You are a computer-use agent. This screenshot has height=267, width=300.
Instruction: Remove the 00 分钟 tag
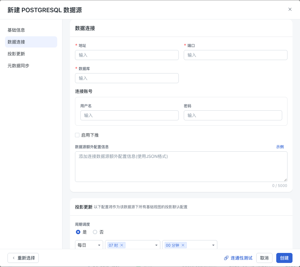click(183, 245)
